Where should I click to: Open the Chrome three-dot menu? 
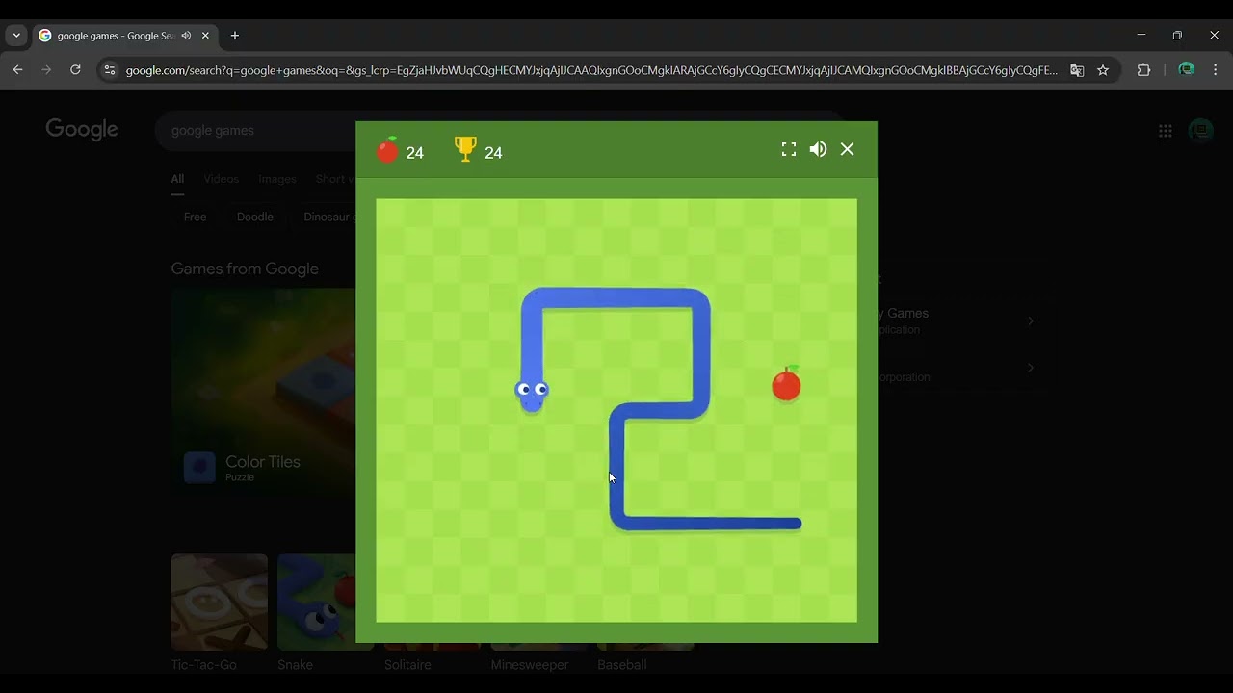click(x=1216, y=70)
